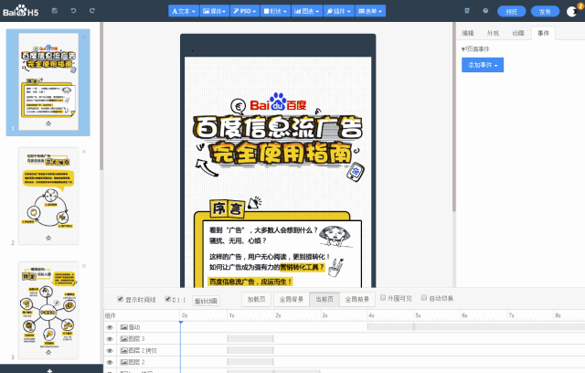Click the Baidu logo on canvas
Viewport: 585px width, 373px height.
click(x=278, y=102)
